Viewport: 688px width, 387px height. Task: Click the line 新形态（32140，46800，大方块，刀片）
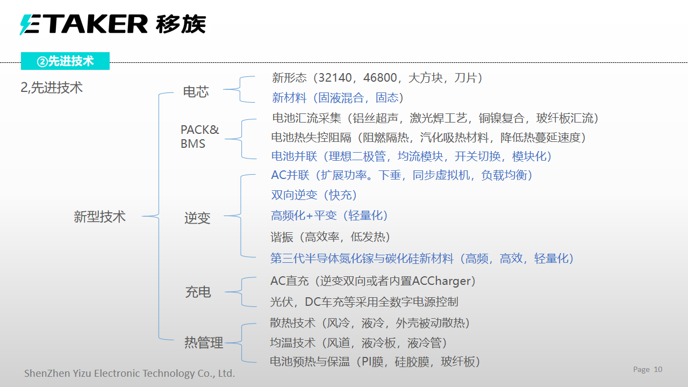[378, 78]
